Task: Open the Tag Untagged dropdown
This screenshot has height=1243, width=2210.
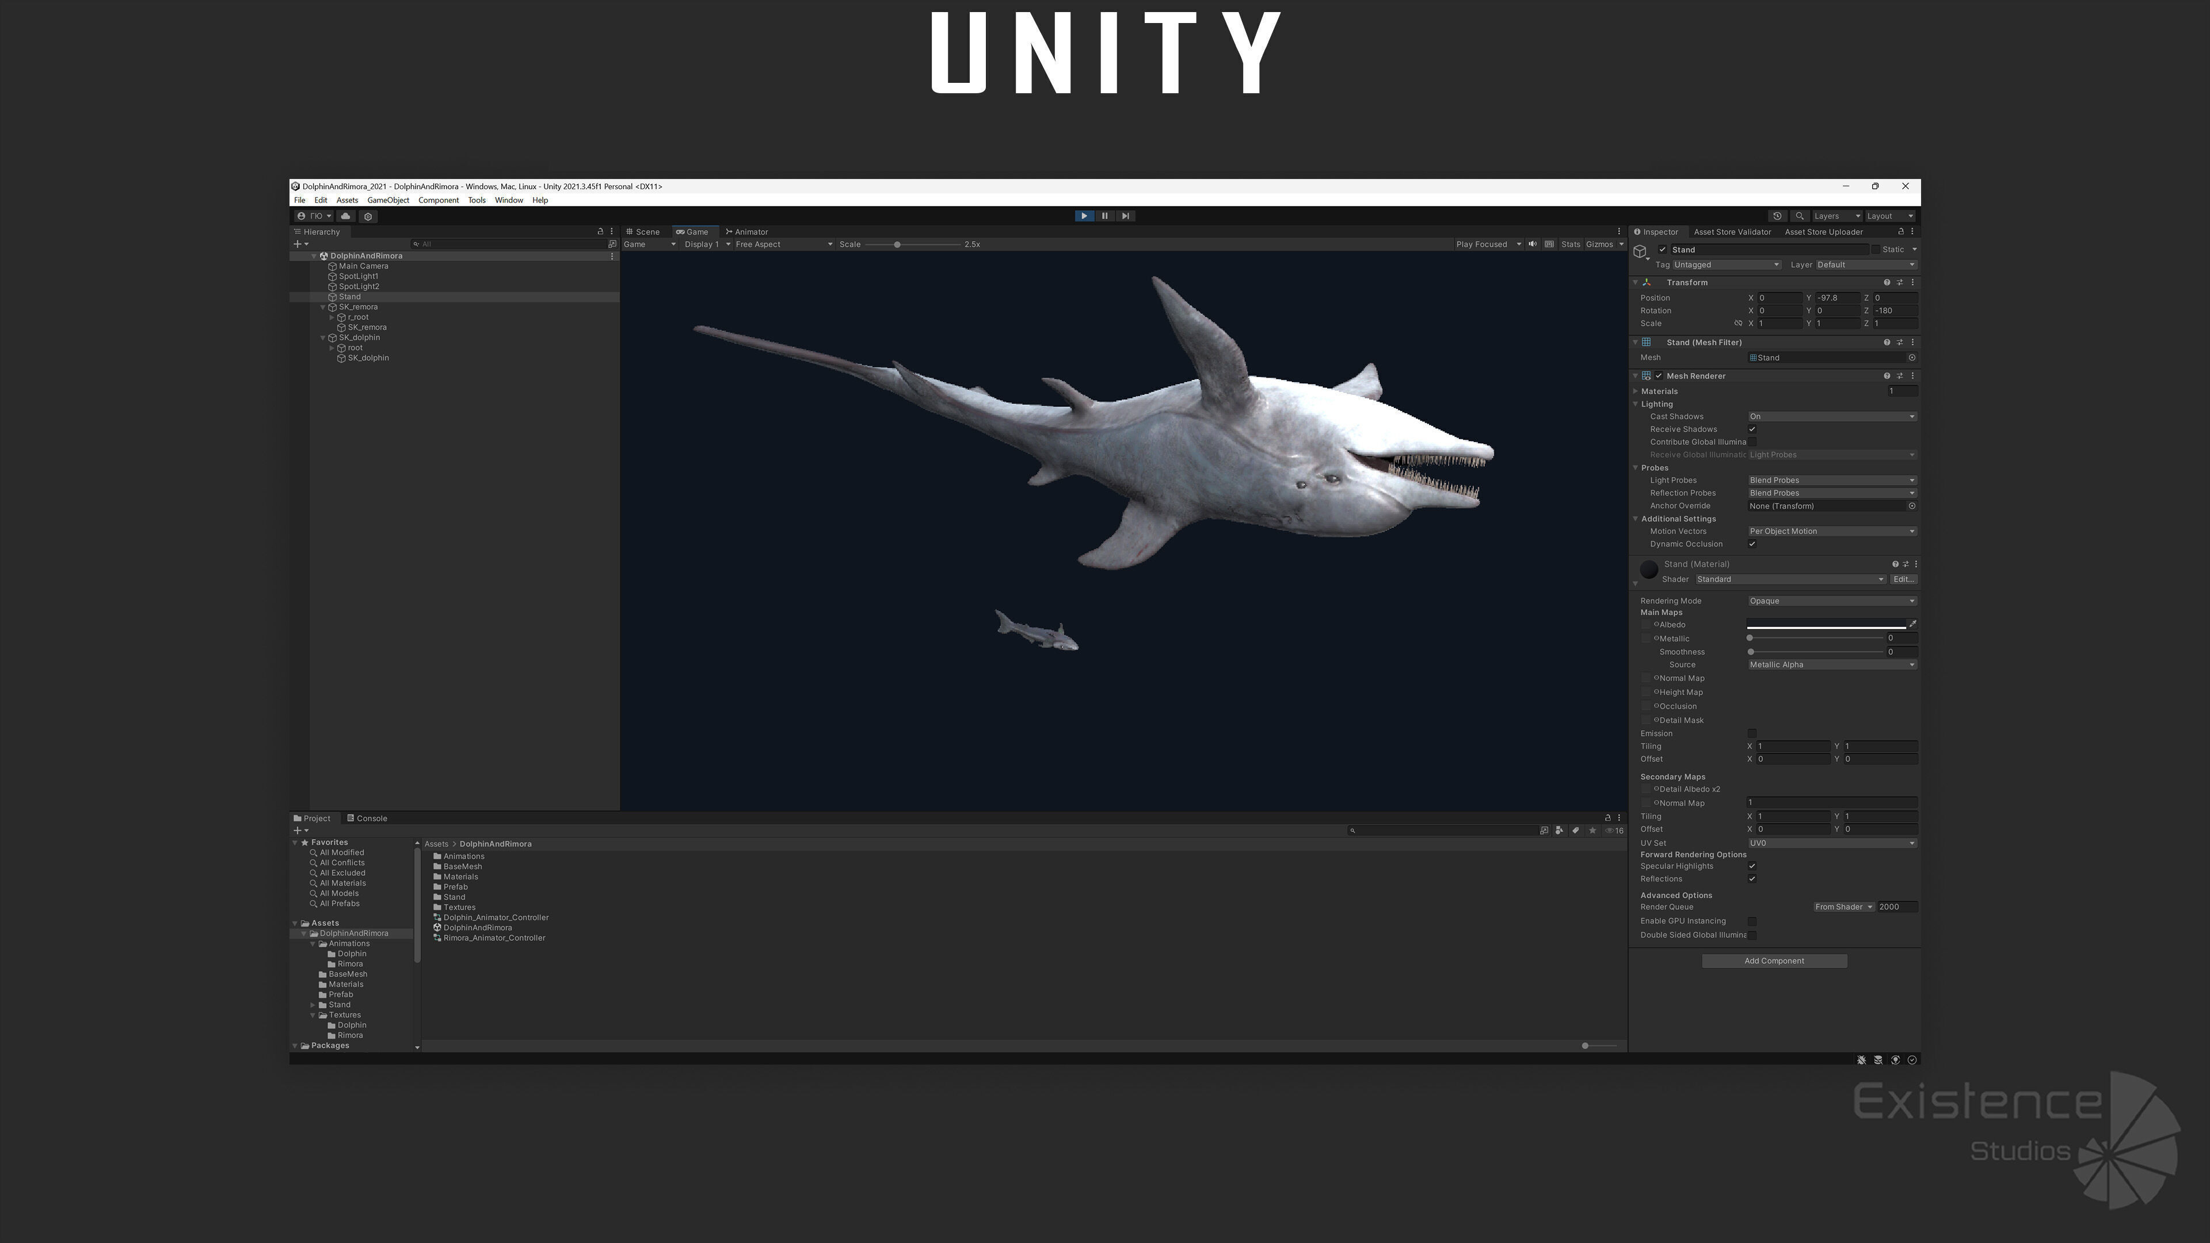Action: coord(1726,265)
